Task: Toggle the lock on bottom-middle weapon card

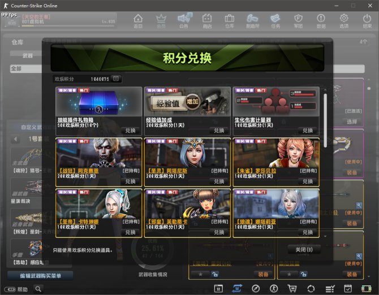Action: (x=214, y=274)
